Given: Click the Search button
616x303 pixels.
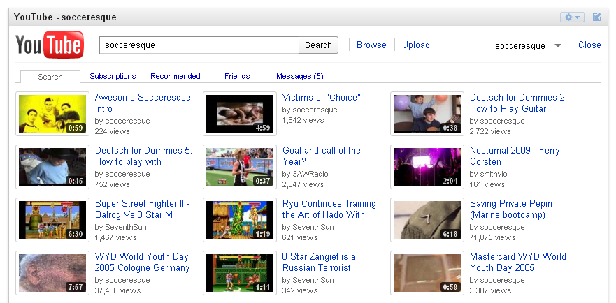Looking at the screenshot, I should click(x=318, y=45).
